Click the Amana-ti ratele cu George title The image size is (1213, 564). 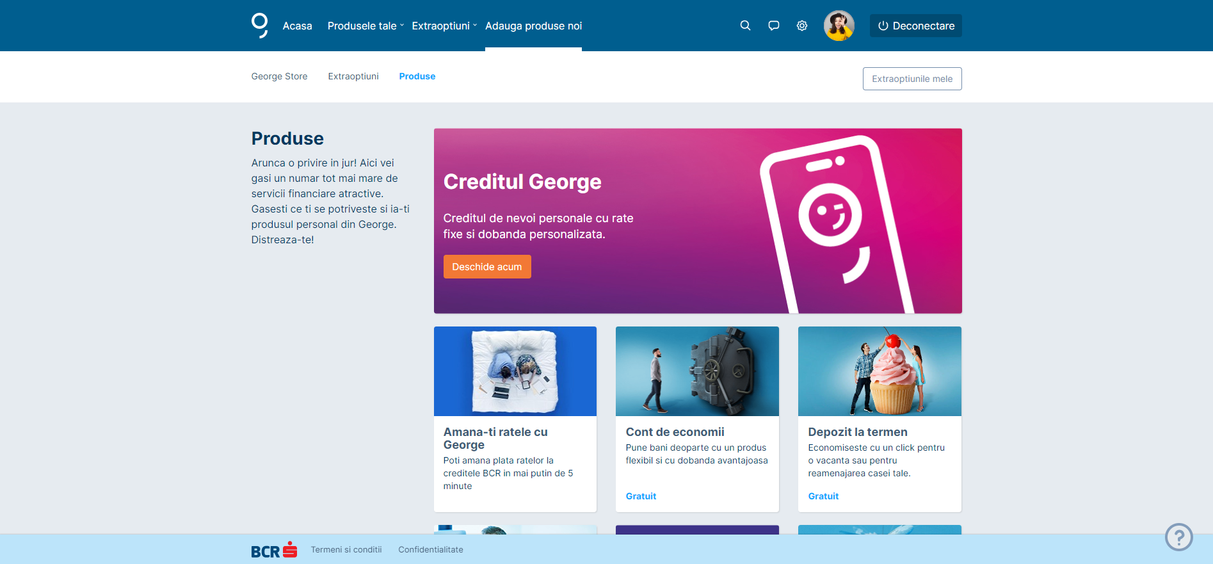click(495, 439)
